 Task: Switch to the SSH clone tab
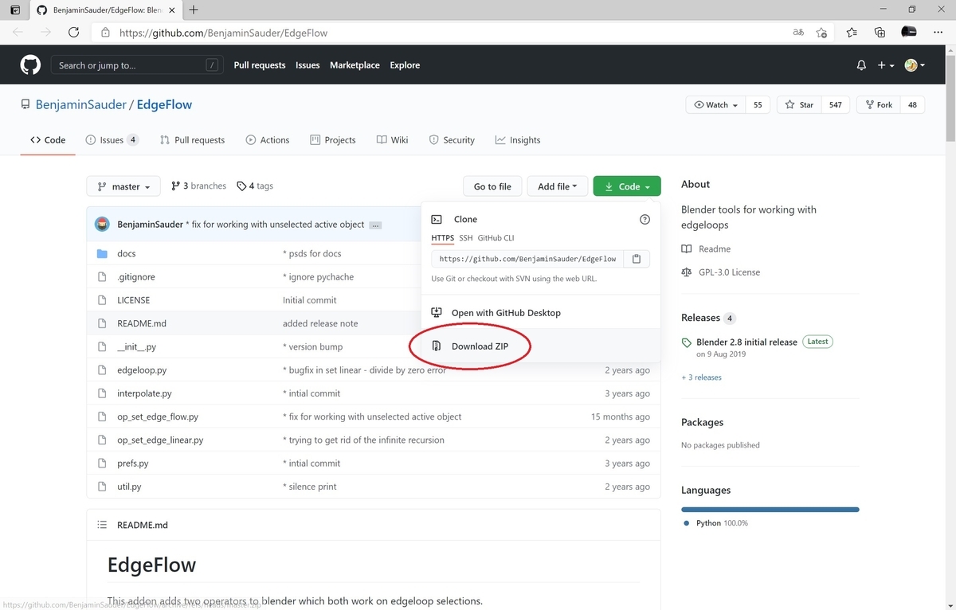465,238
